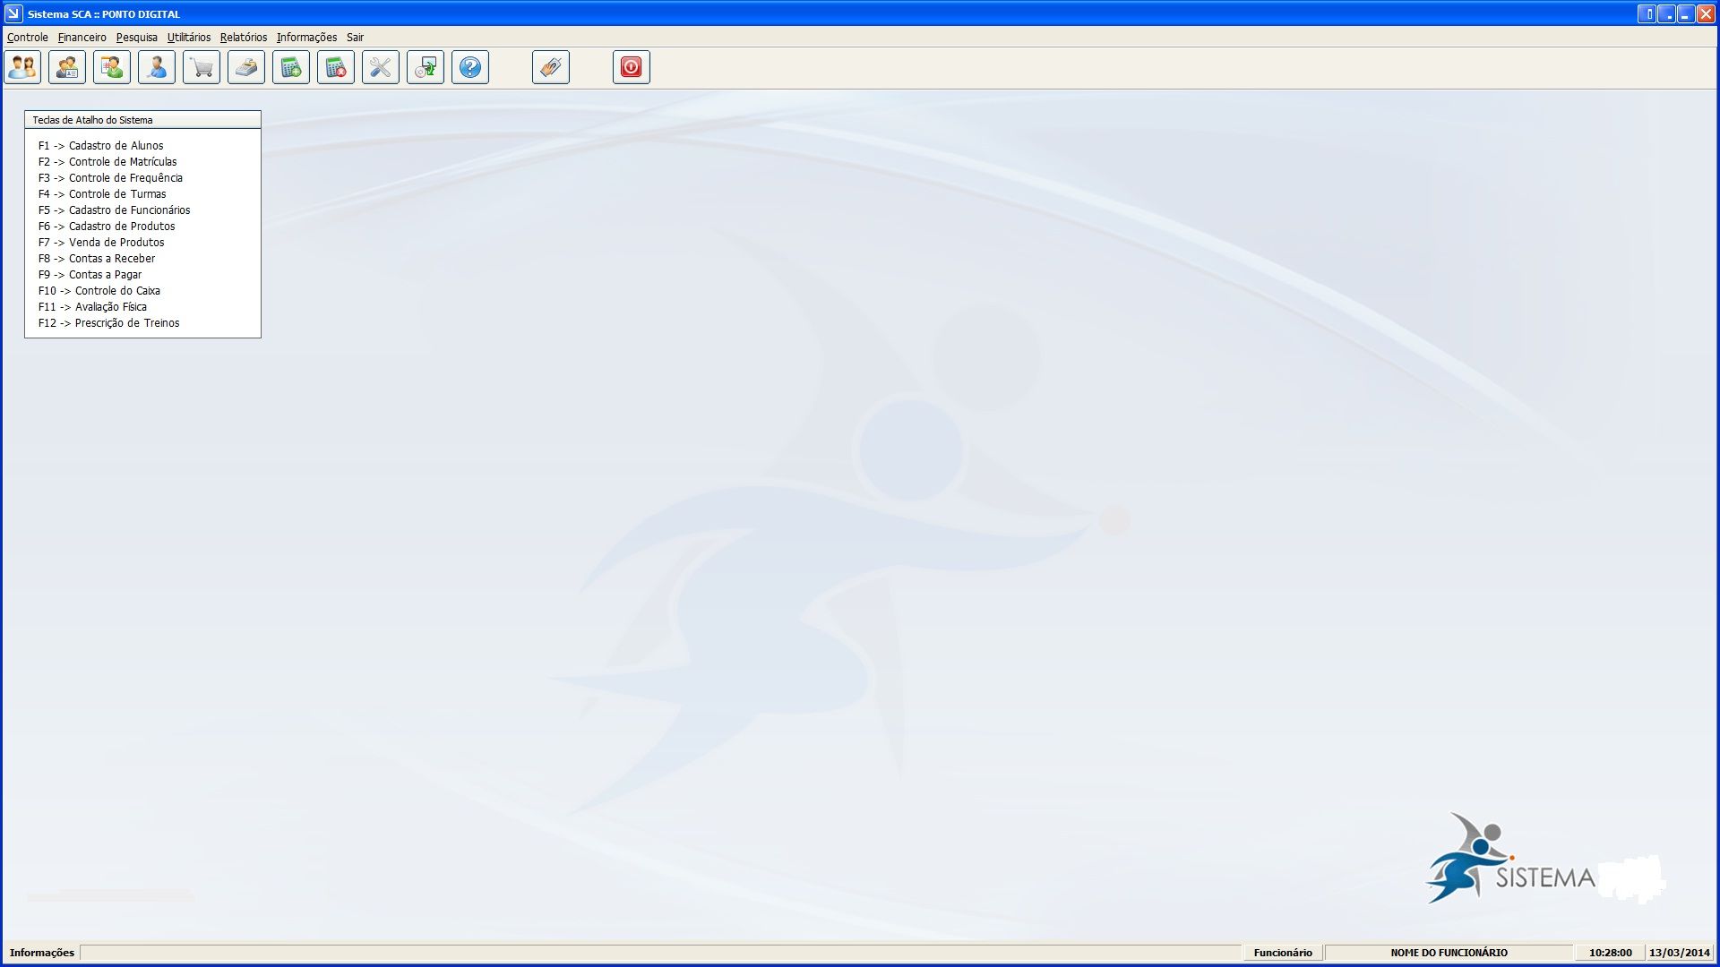Click 'F1 -> Cadastro de Alunos' shortcut line
1720x967 pixels.
click(100, 146)
